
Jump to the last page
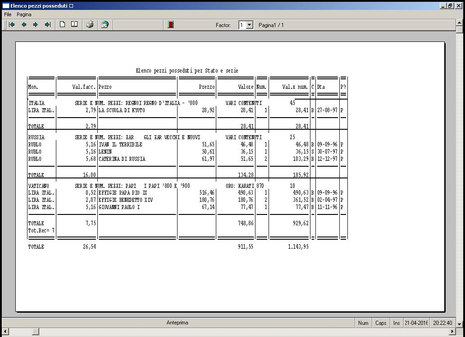47,25
